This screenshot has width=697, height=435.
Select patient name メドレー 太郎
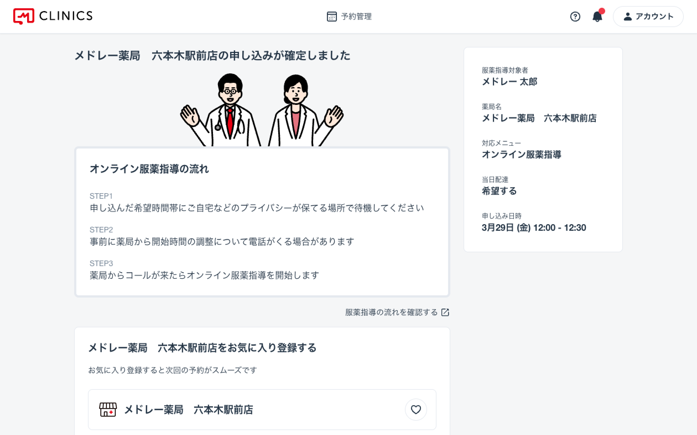tap(509, 82)
